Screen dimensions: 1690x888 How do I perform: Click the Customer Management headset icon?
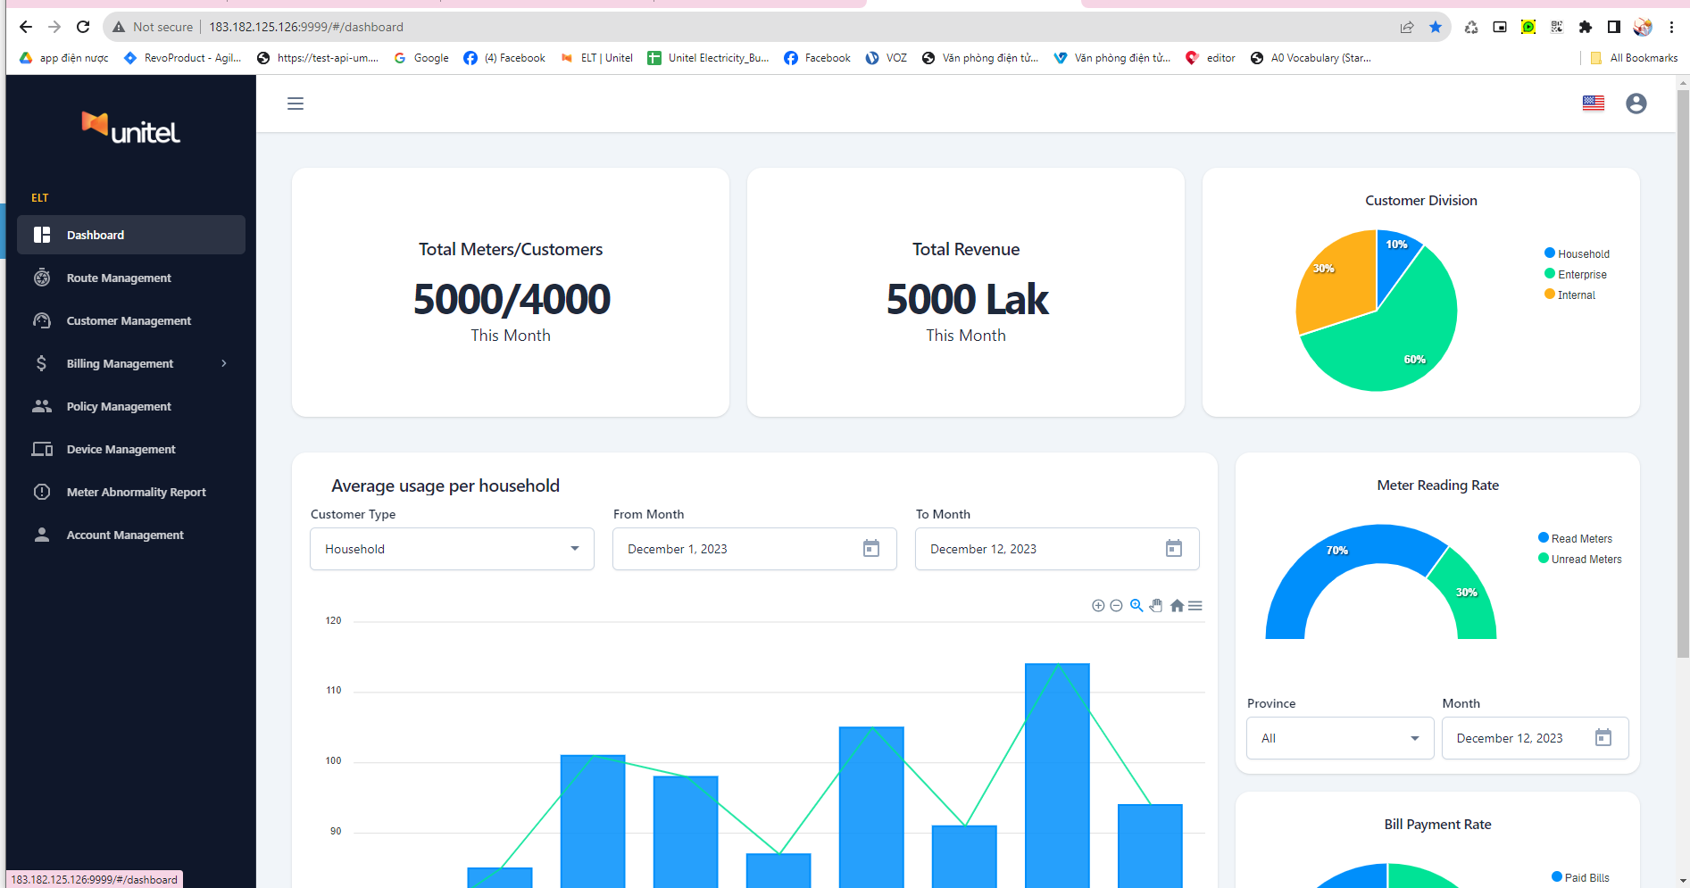tap(42, 320)
